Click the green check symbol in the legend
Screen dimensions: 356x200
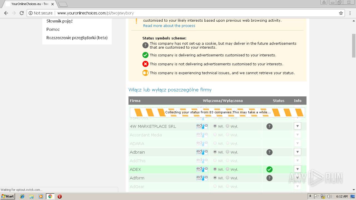(145, 55)
